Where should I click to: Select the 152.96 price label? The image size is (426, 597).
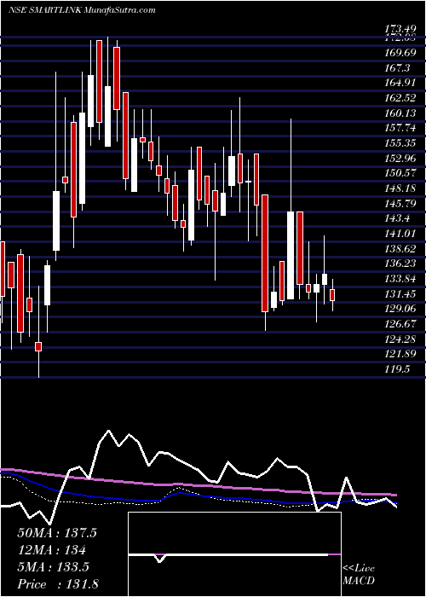(x=400, y=158)
